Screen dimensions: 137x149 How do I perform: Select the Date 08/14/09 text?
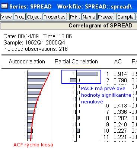[x=21, y=36]
